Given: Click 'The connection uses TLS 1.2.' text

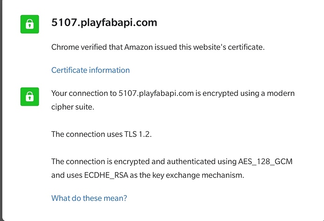Looking at the screenshot, I should tap(101, 134).
